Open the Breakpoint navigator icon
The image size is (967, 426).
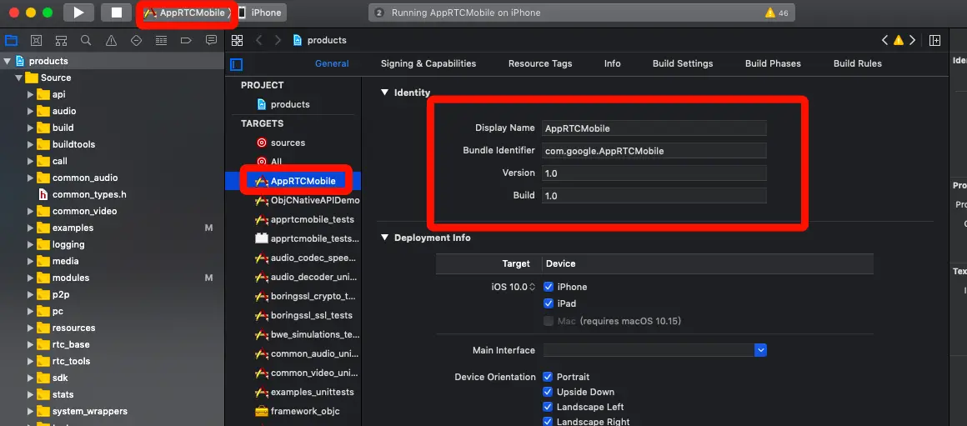point(186,40)
